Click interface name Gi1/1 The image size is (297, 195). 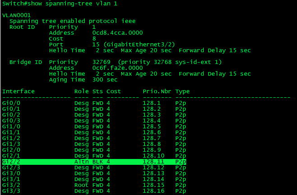click(11, 132)
